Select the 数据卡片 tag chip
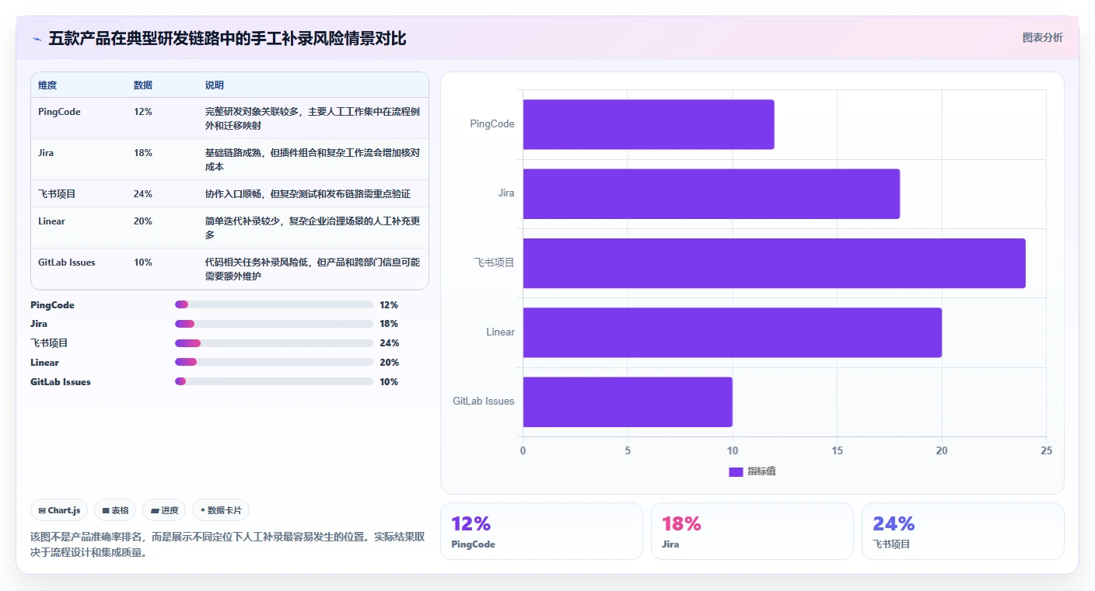This screenshot has height=591, width=1095. click(221, 510)
